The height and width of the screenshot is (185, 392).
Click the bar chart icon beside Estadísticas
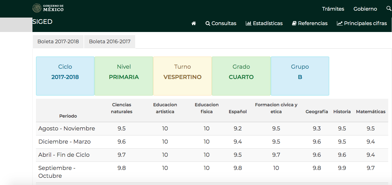pos(248,24)
